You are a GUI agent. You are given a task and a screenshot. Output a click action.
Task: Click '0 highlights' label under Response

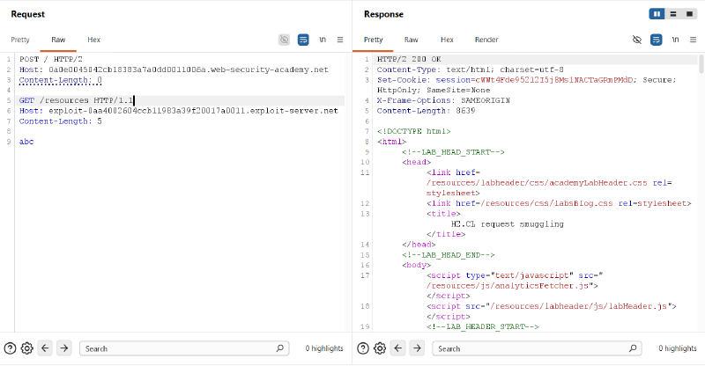tap(678, 348)
